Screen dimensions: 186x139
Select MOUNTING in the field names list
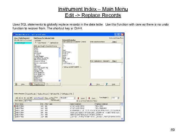(x=38, y=81)
